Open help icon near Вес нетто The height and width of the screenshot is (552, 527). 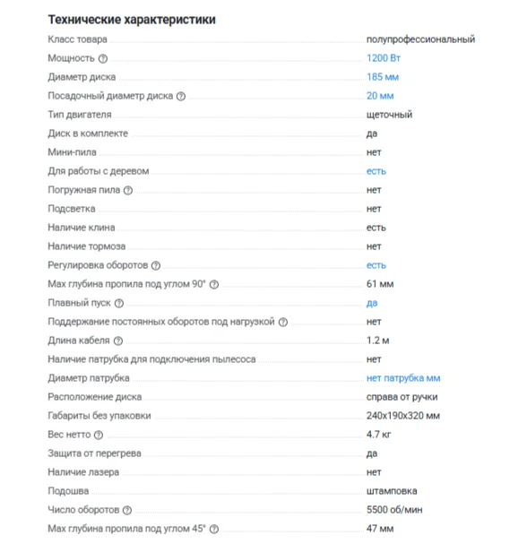point(99,436)
